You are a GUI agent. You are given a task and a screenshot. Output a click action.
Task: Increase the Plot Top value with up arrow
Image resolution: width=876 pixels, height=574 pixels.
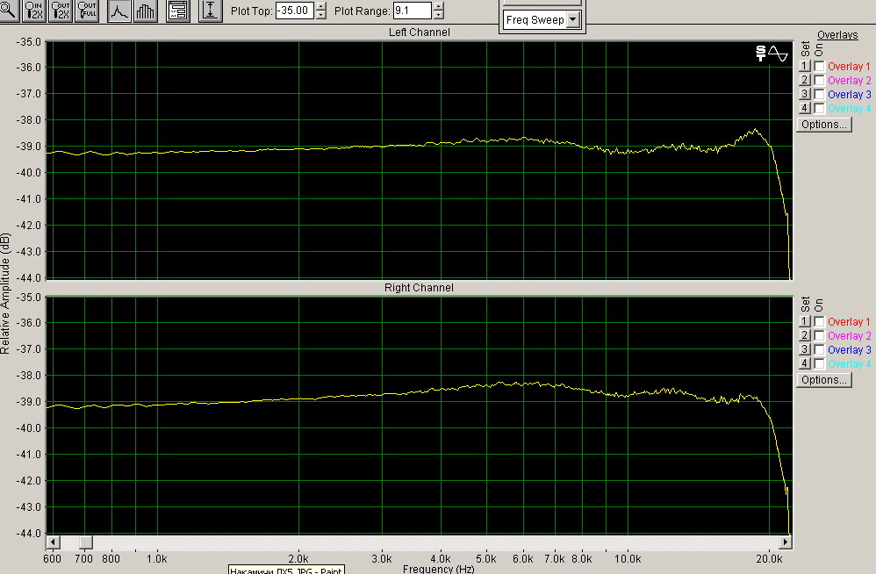click(320, 7)
